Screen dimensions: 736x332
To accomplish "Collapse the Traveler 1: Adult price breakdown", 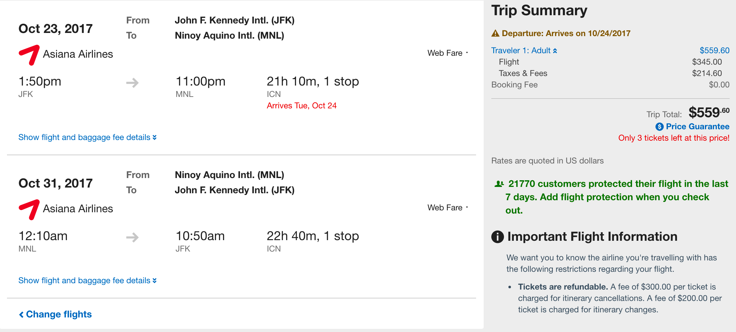I will 524,51.
